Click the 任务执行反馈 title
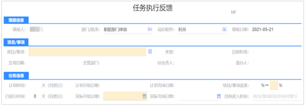Screen dimensions: 305x106 152,8
